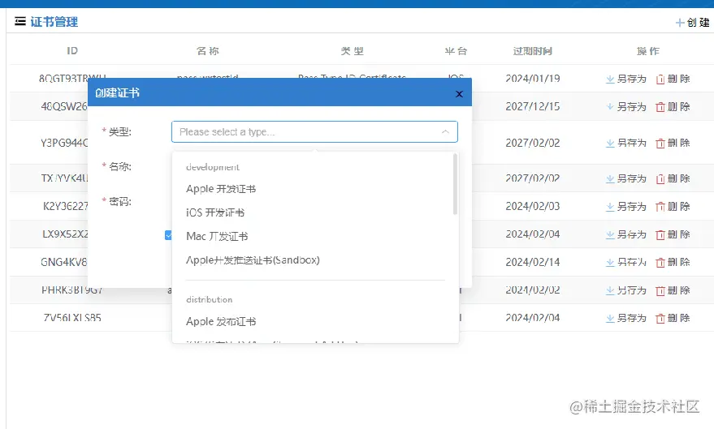The height and width of the screenshot is (429, 714).
Task: Choose Mac 开发证书 from the list
Action: pyautogui.click(x=217, y=236)
